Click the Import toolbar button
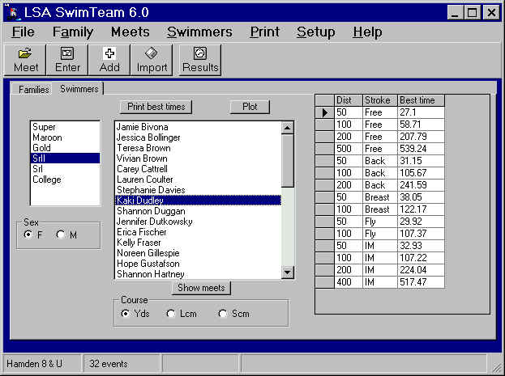This screenshot has width=505, height=376. tap(152, 60)
